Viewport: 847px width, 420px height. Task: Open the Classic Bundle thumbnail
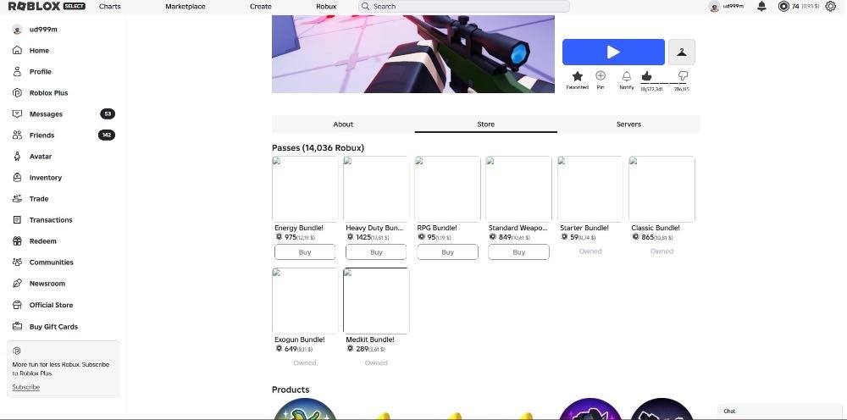(x=662, y=189)
